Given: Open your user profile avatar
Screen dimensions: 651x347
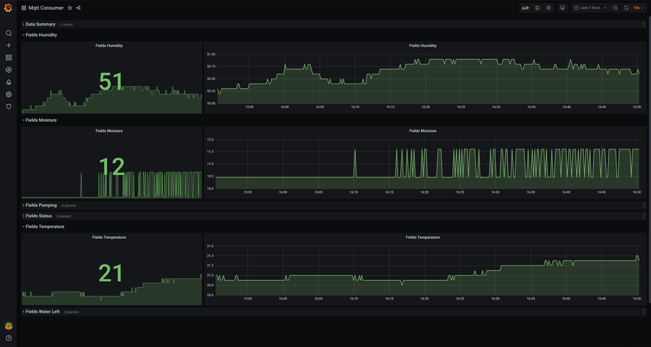Looking at the screenshot, I should tap(8, 326).
